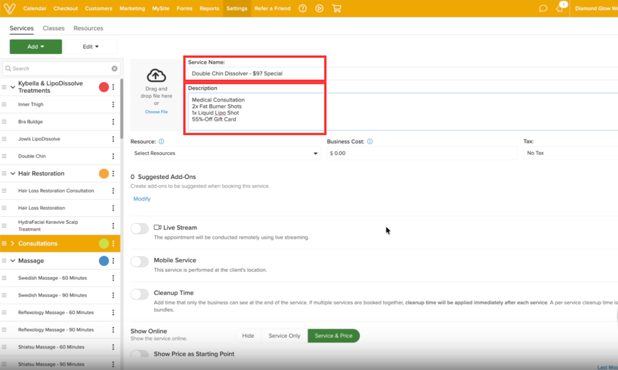Click the blue Massage color swatch
This screenshot has width=618, height=370.
pyautogui.click(x=104, y=261)
